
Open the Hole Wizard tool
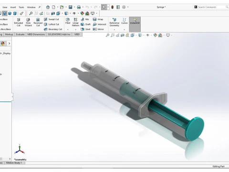(28, 22)
